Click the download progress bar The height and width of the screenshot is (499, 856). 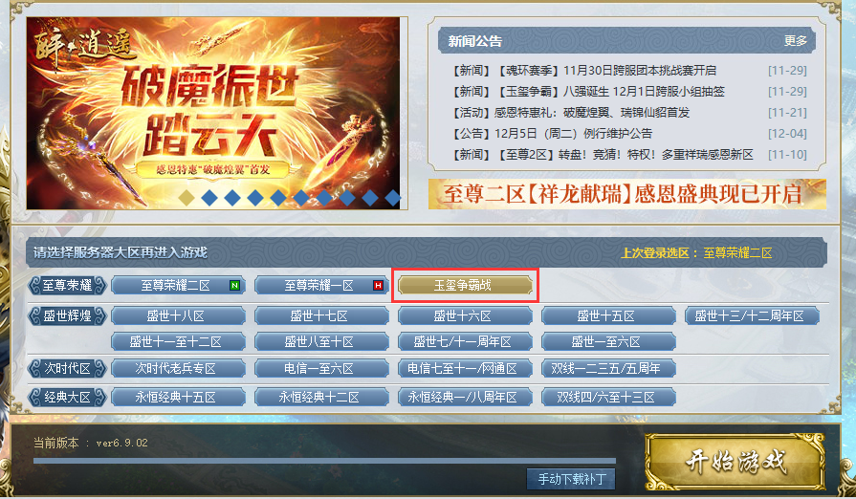(324, 461)
